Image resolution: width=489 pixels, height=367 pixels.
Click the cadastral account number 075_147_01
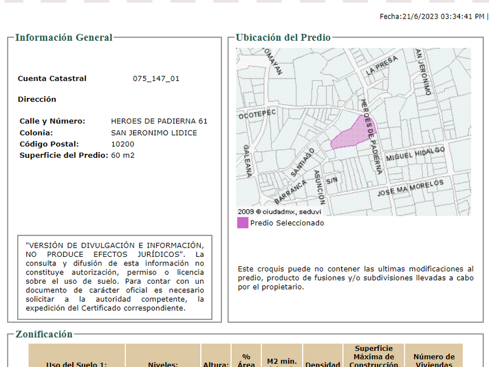pyautogui.click(x=156, y=79)
